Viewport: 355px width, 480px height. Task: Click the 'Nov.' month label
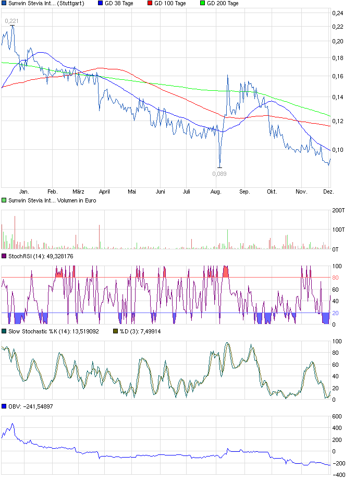(x=301, y=191)
